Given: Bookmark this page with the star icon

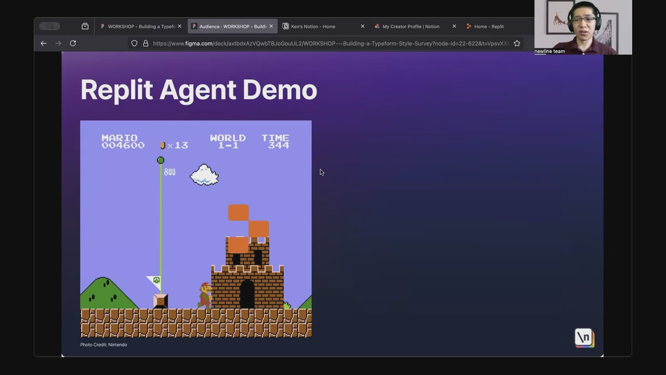Looking at the screenshot, I should (517, 43).
